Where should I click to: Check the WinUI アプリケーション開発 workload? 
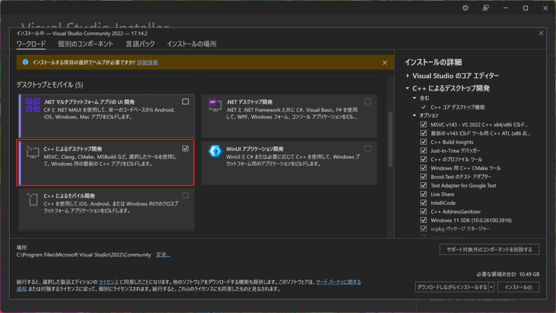368,148
